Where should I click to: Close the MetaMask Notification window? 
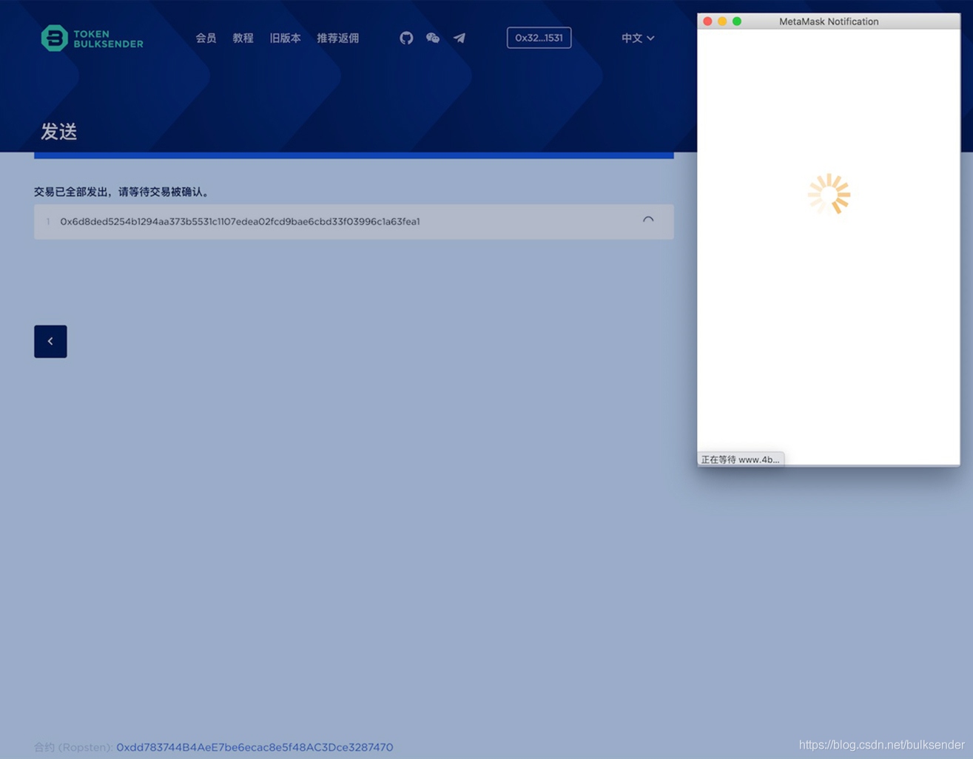coord(707,21)
